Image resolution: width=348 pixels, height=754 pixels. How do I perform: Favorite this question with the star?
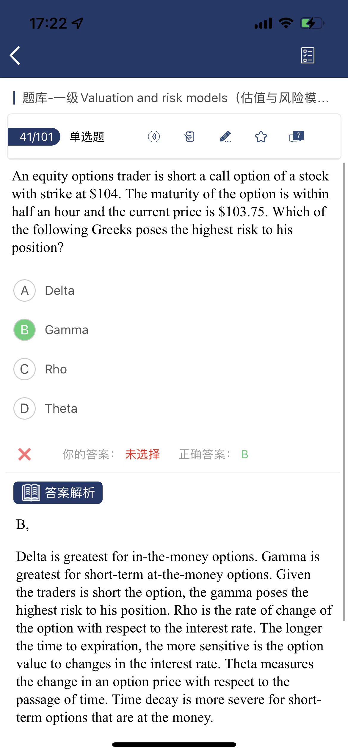tap(261, 137)
